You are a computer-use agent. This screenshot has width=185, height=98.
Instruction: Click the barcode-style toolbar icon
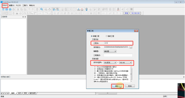point(131,9)
